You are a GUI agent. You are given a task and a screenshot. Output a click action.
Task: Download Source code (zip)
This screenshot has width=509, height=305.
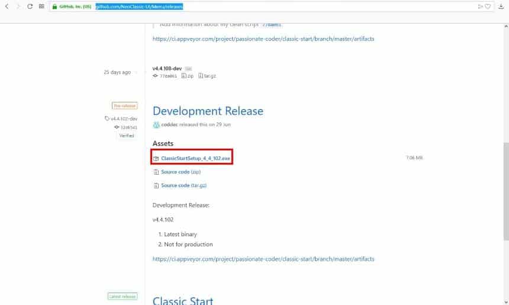point(181,172)
